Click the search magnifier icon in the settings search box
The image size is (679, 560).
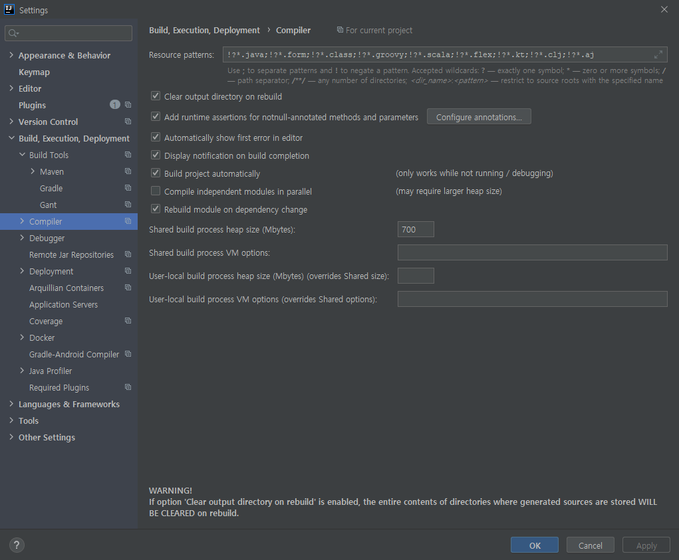(13, 33)
